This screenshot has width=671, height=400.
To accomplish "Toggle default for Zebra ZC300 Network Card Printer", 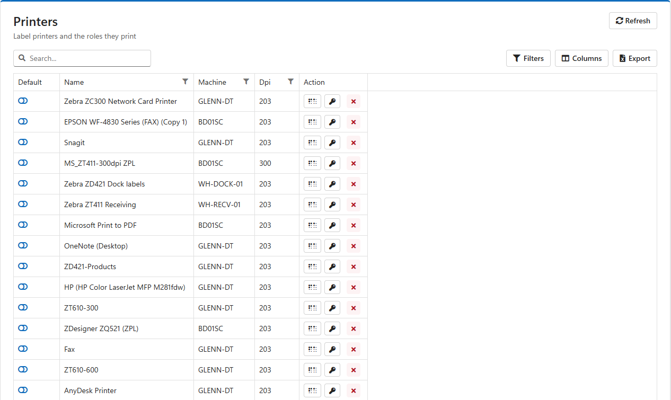I will click(23, 101).
